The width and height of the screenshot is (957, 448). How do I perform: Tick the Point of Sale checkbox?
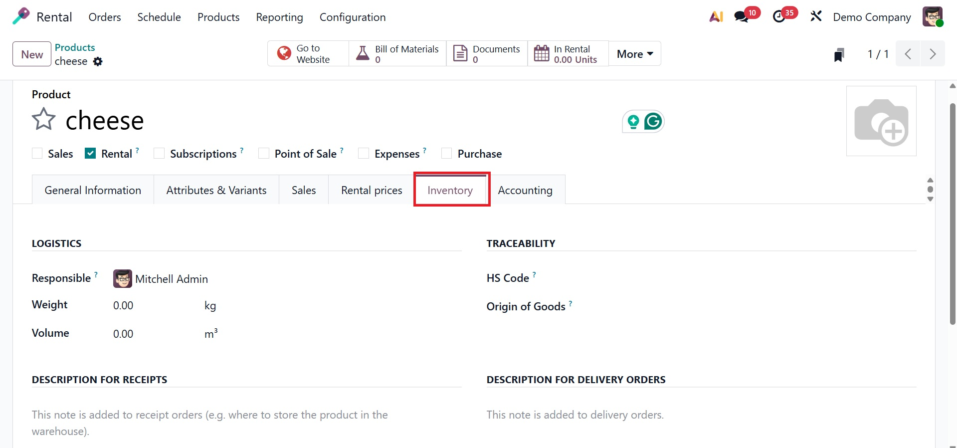(264, 154)
